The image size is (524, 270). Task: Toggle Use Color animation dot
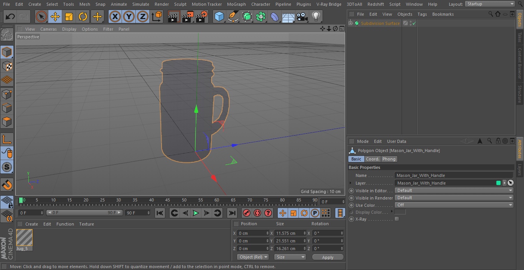point(351,205)
